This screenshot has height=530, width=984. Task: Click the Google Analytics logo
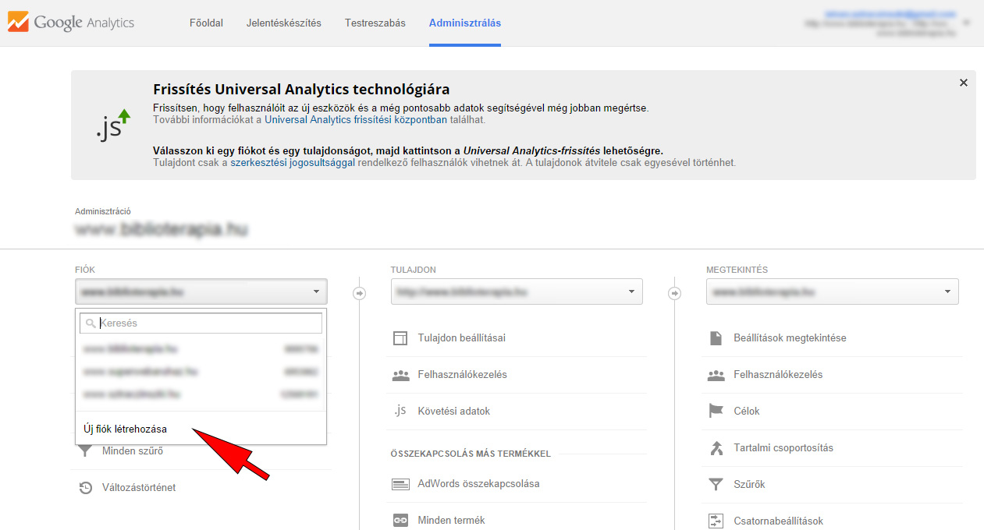tap(71, 23)
